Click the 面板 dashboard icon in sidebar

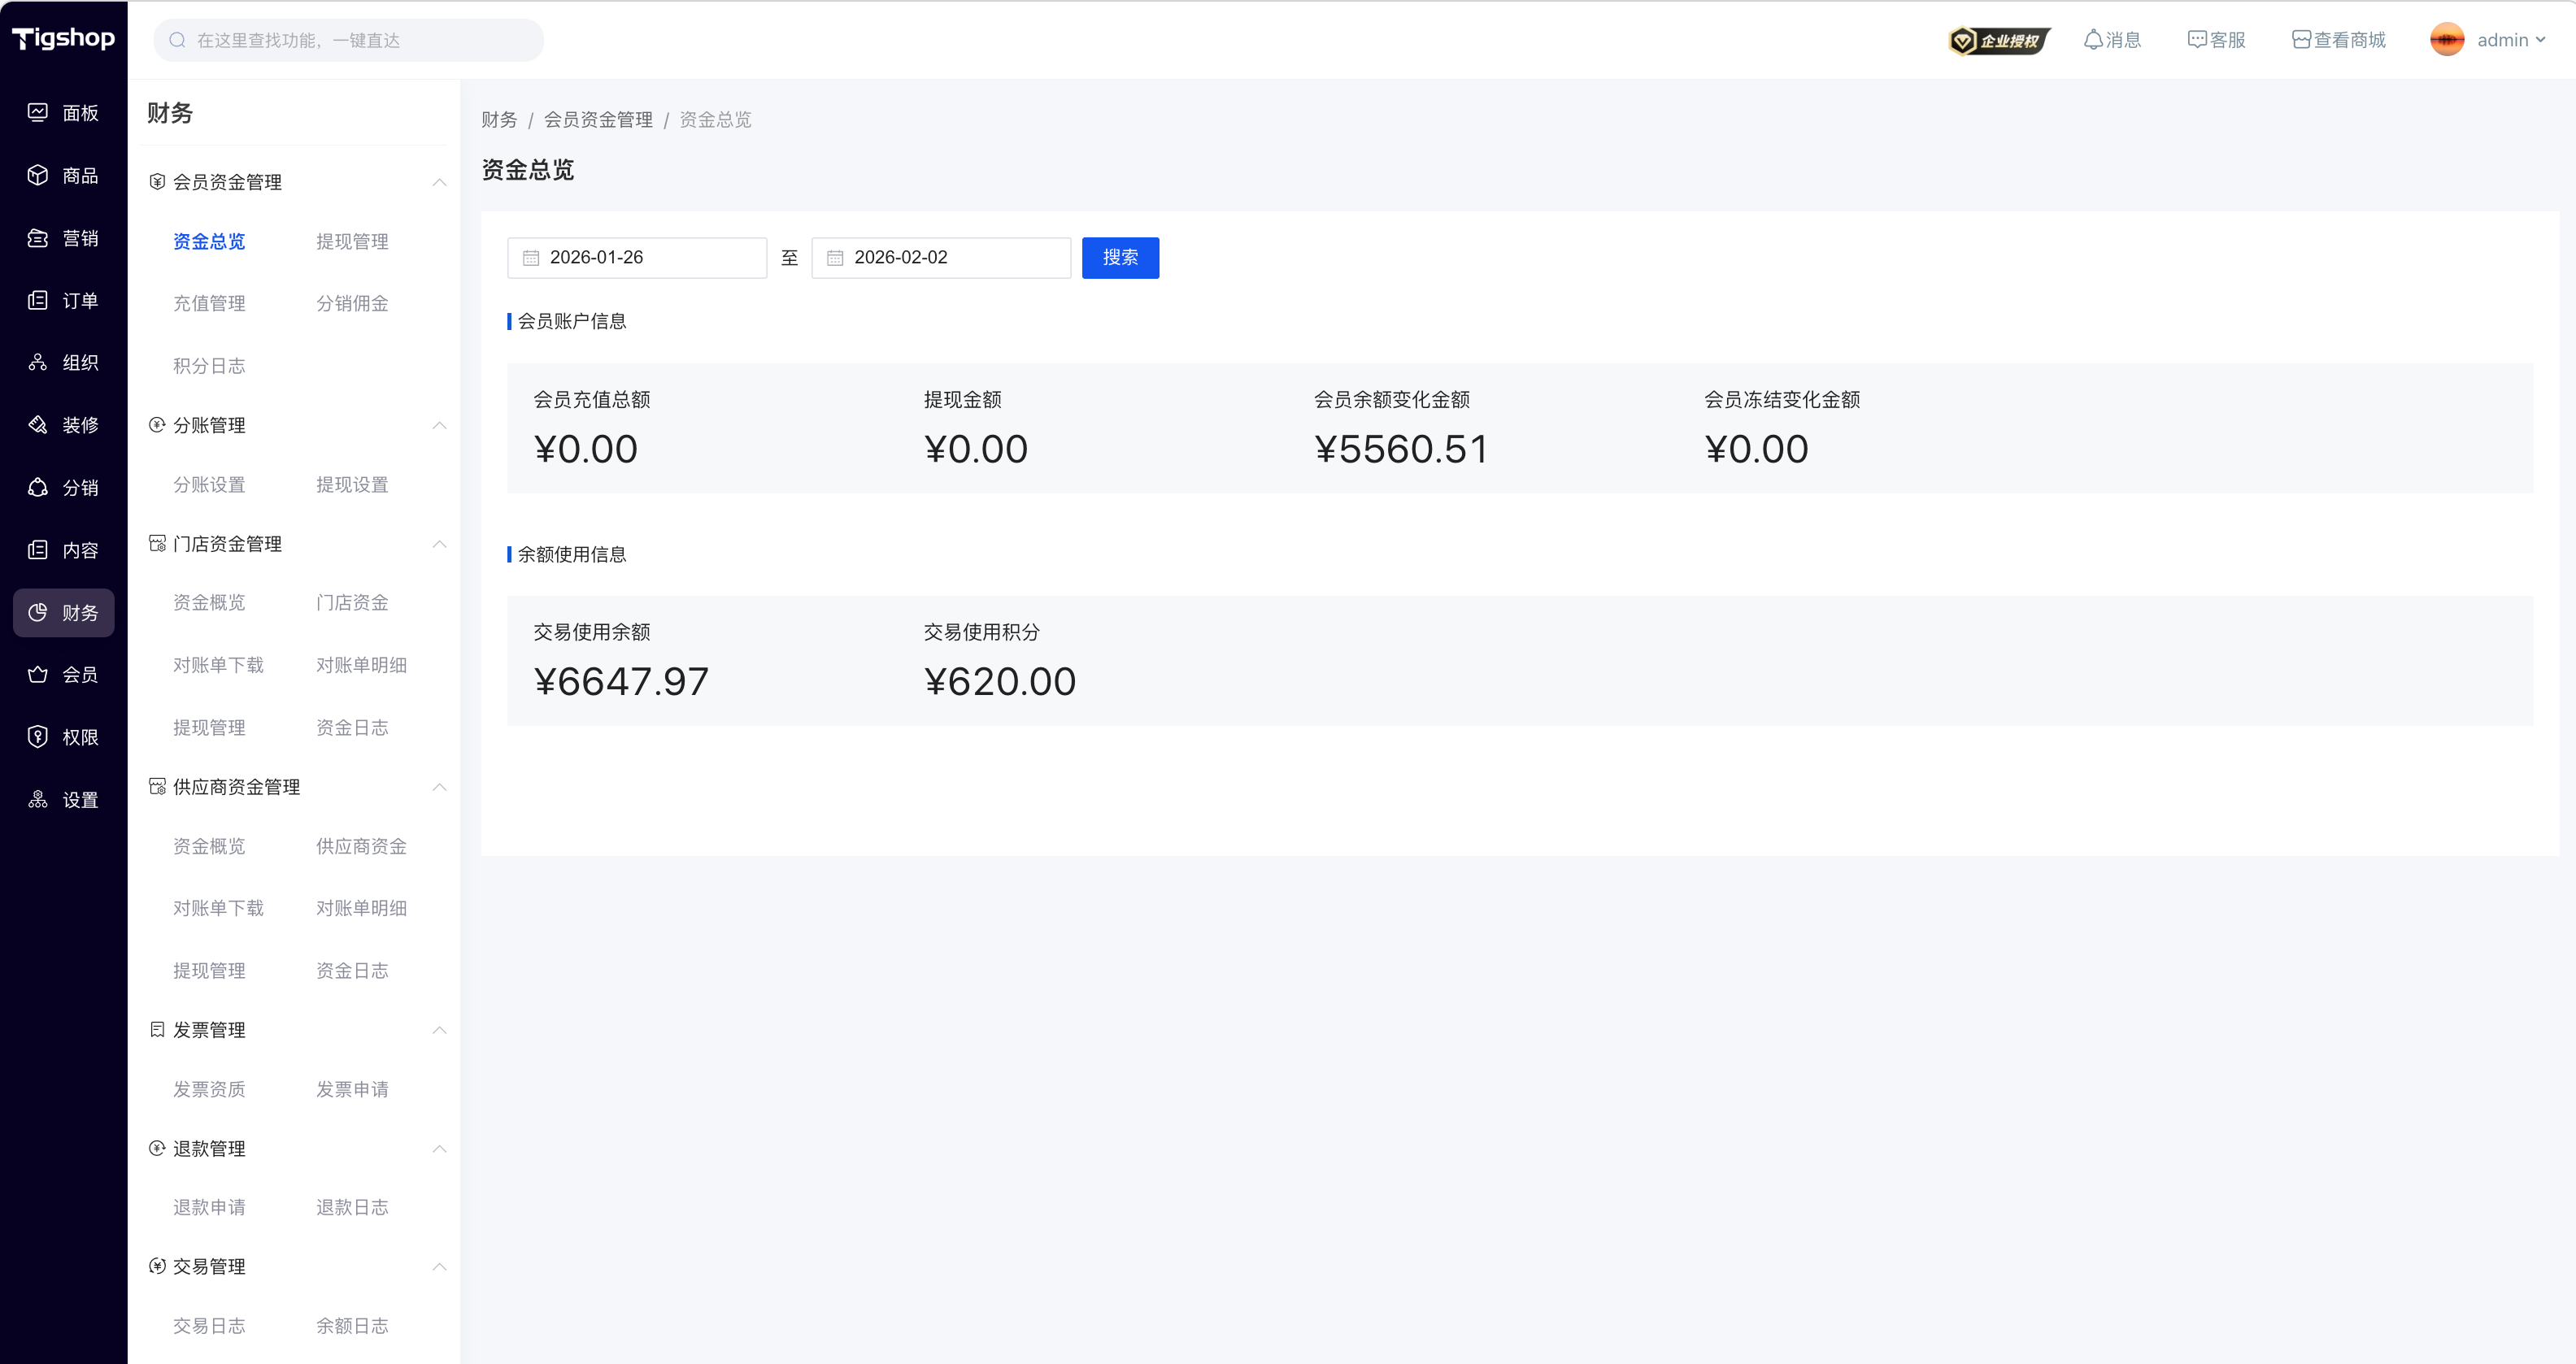point(38,112)
